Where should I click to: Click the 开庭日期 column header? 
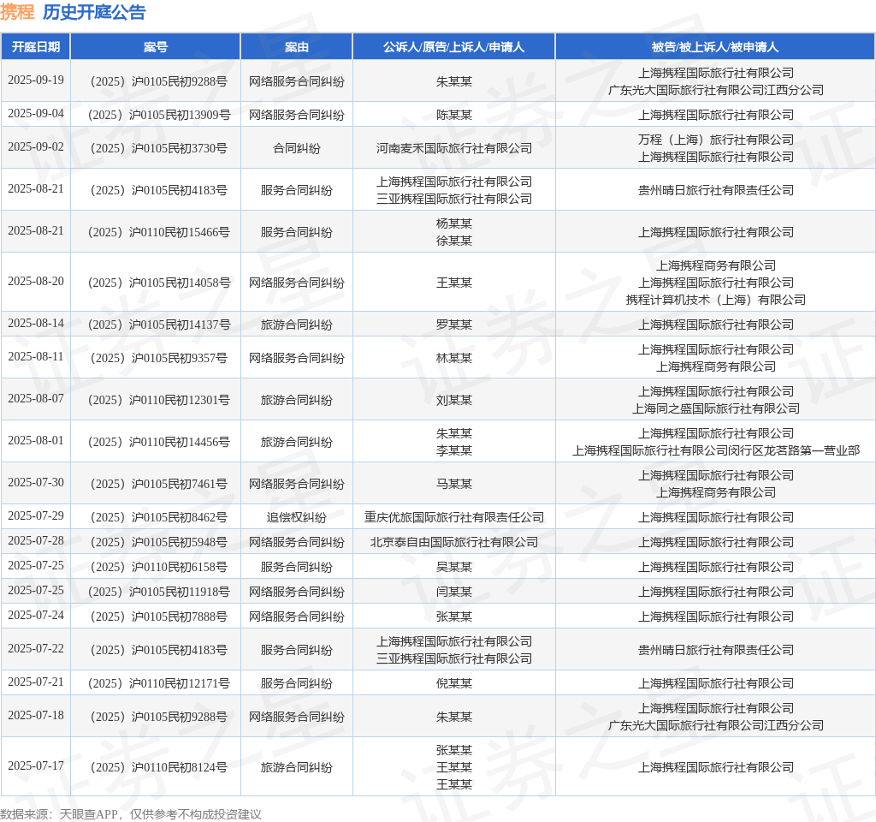pyautogui.click(x=36, y=47)
